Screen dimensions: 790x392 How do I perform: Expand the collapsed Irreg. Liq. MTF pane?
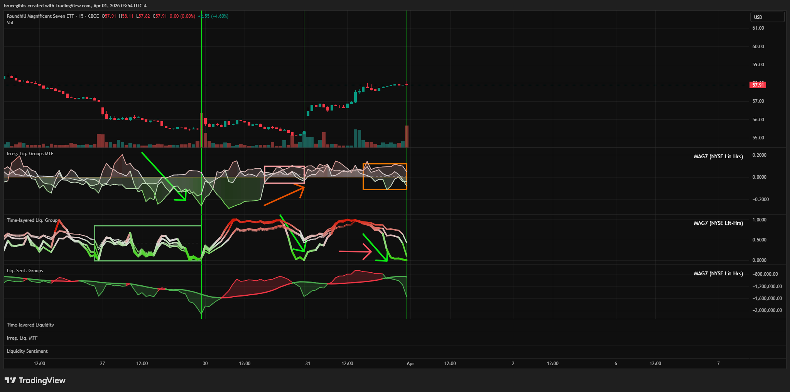click(x=22, y=338)
